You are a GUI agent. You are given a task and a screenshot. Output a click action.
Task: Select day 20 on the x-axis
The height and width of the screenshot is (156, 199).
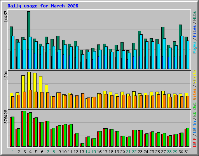122,152
